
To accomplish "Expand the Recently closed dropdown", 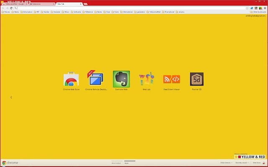I will 242,163.
